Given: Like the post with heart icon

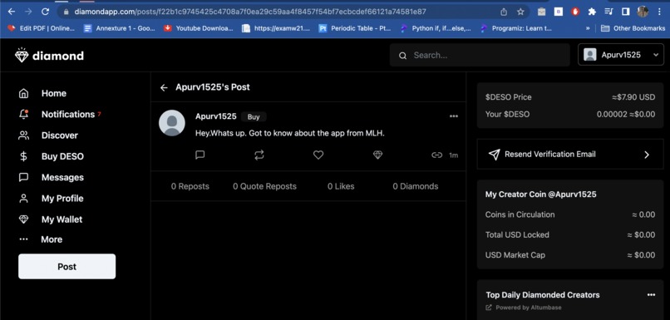Looking at the screenshot, I should pos(318,155).
